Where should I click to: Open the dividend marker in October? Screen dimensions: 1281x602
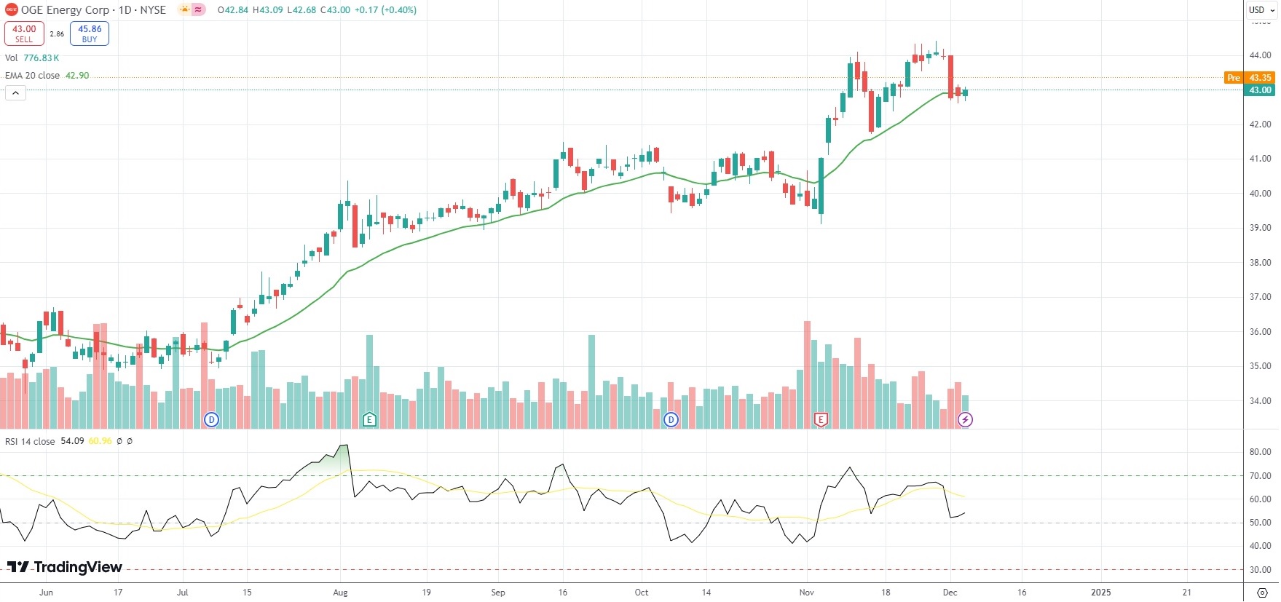pyautogui.click(x=671, y=419)
